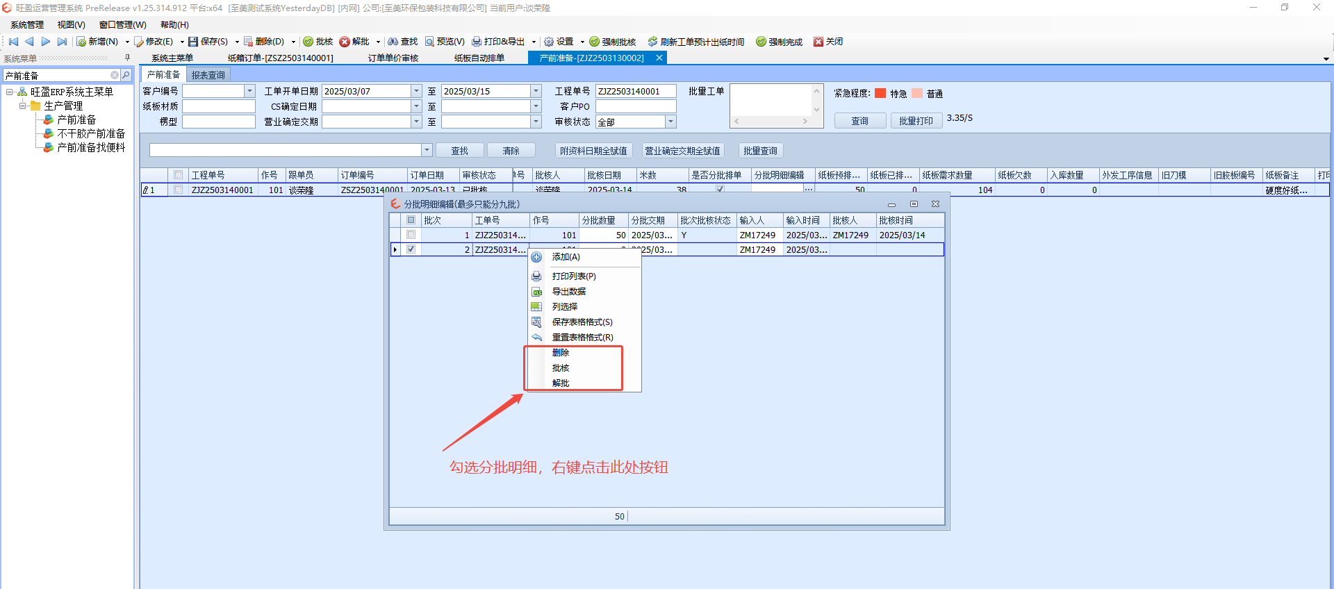This screenshot has height=589, width=1334.
Task: Minimize the 分批明细编辑 dialog
Action: tap(891, 204)
